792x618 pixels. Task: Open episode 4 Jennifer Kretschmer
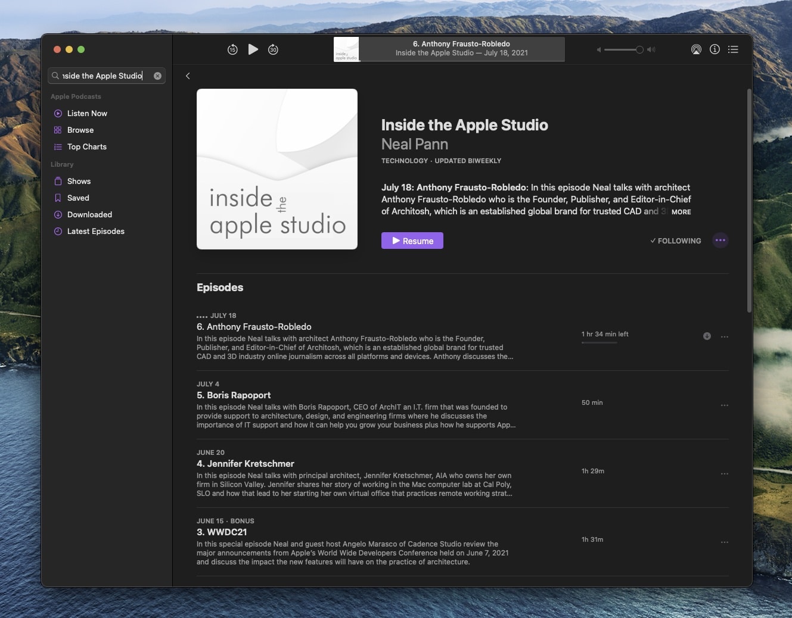[246, 464]
